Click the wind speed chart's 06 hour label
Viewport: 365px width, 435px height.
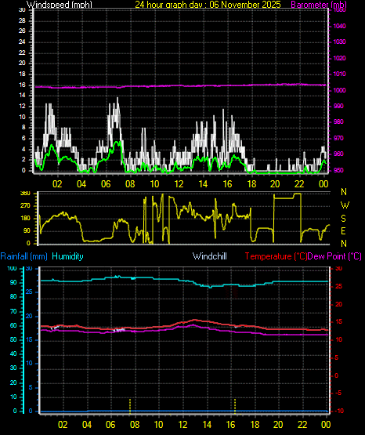pos(106,184)
